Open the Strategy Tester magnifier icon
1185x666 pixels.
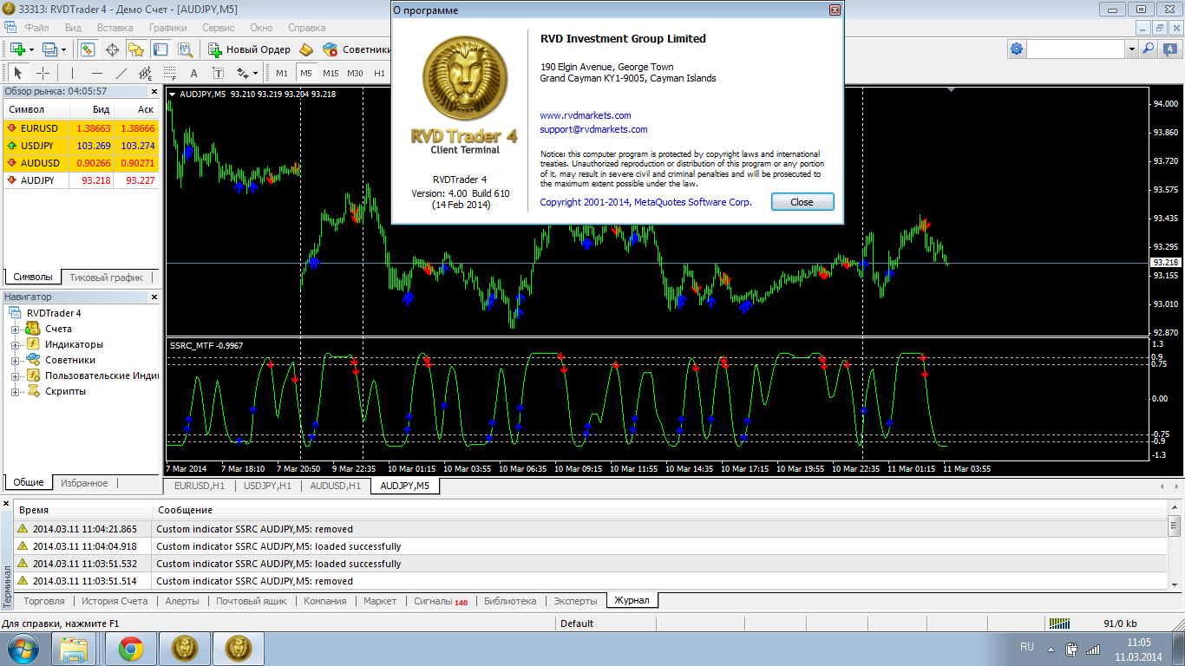[185, 49]
